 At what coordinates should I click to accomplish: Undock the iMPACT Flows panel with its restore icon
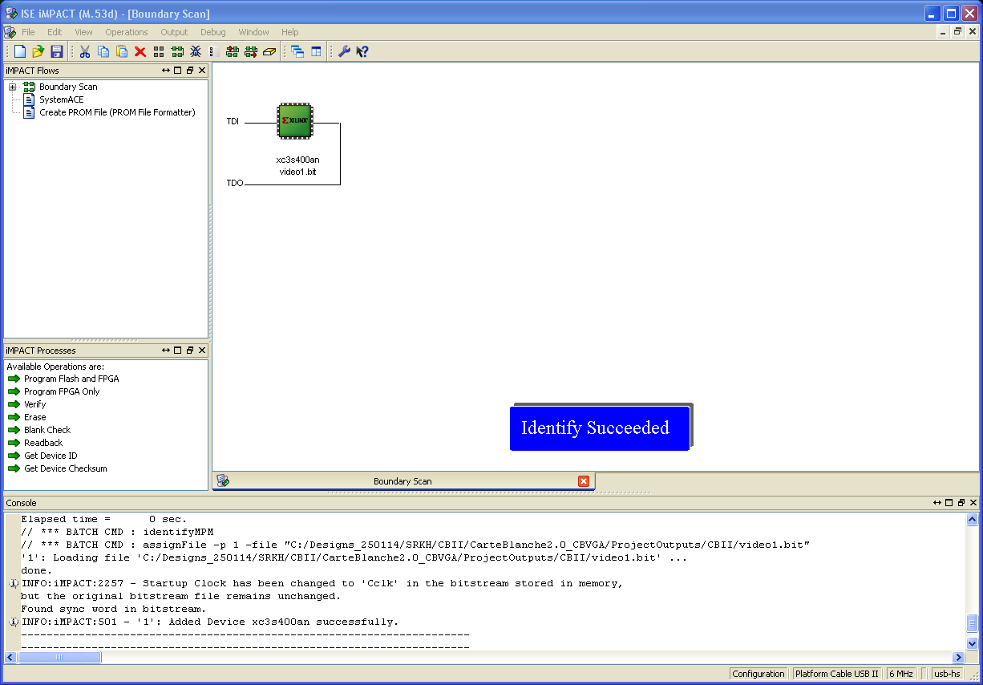[x=190, y=71]
